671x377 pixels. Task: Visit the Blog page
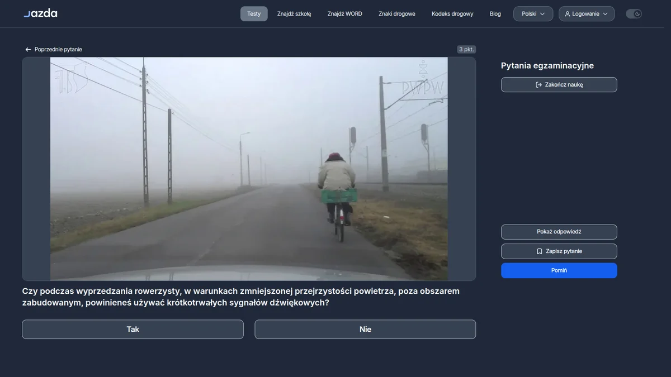pos(495,13)
